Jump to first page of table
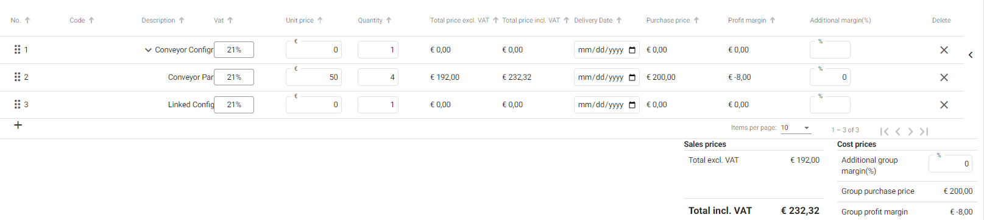This screenshot has width=984, height=220. (884, 131)
